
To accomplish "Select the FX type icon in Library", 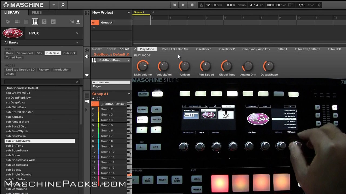I will point(44,22).
